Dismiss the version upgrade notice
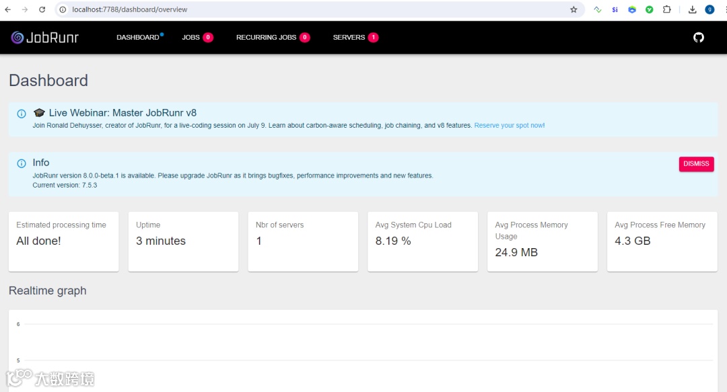Viewport: 727px width, 392px height. [x=696, y=163]
